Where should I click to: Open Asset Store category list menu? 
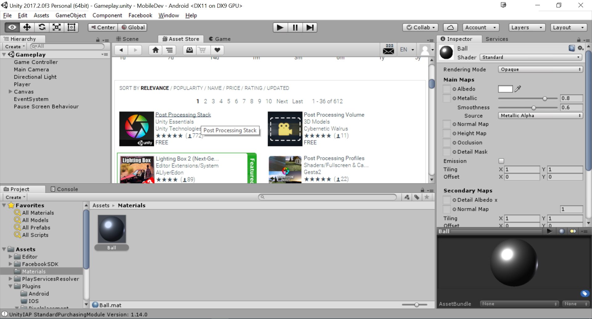[169, 50]
